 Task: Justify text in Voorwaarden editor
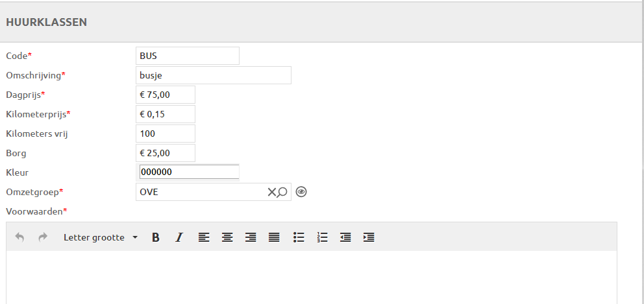274,237
